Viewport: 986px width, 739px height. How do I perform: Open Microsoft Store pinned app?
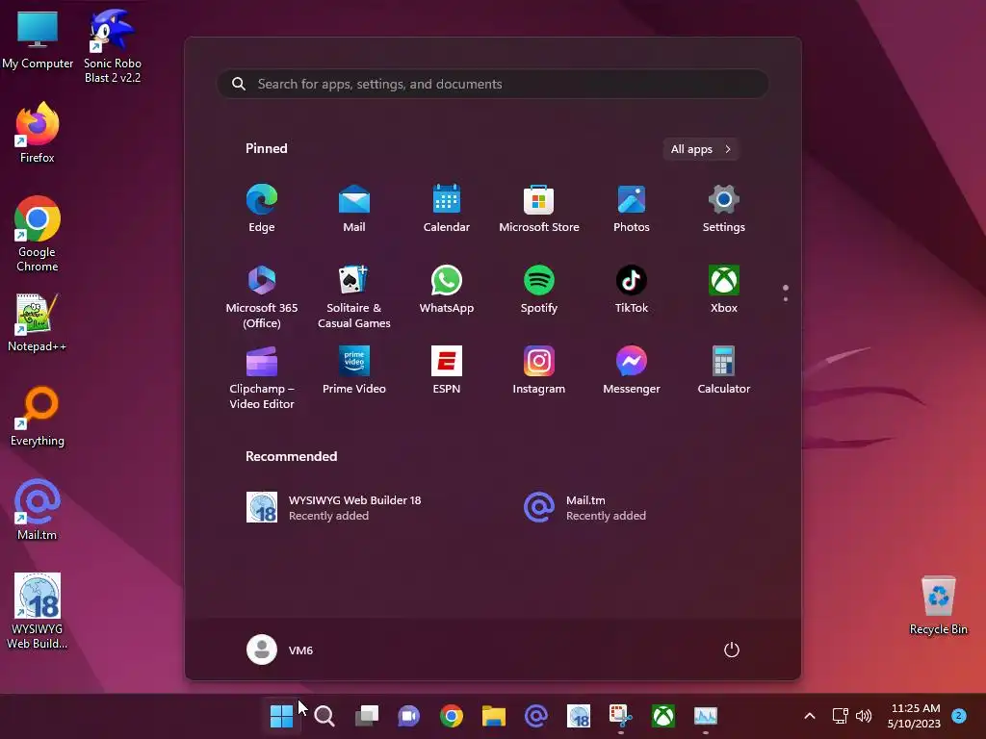tap(539, 209)
